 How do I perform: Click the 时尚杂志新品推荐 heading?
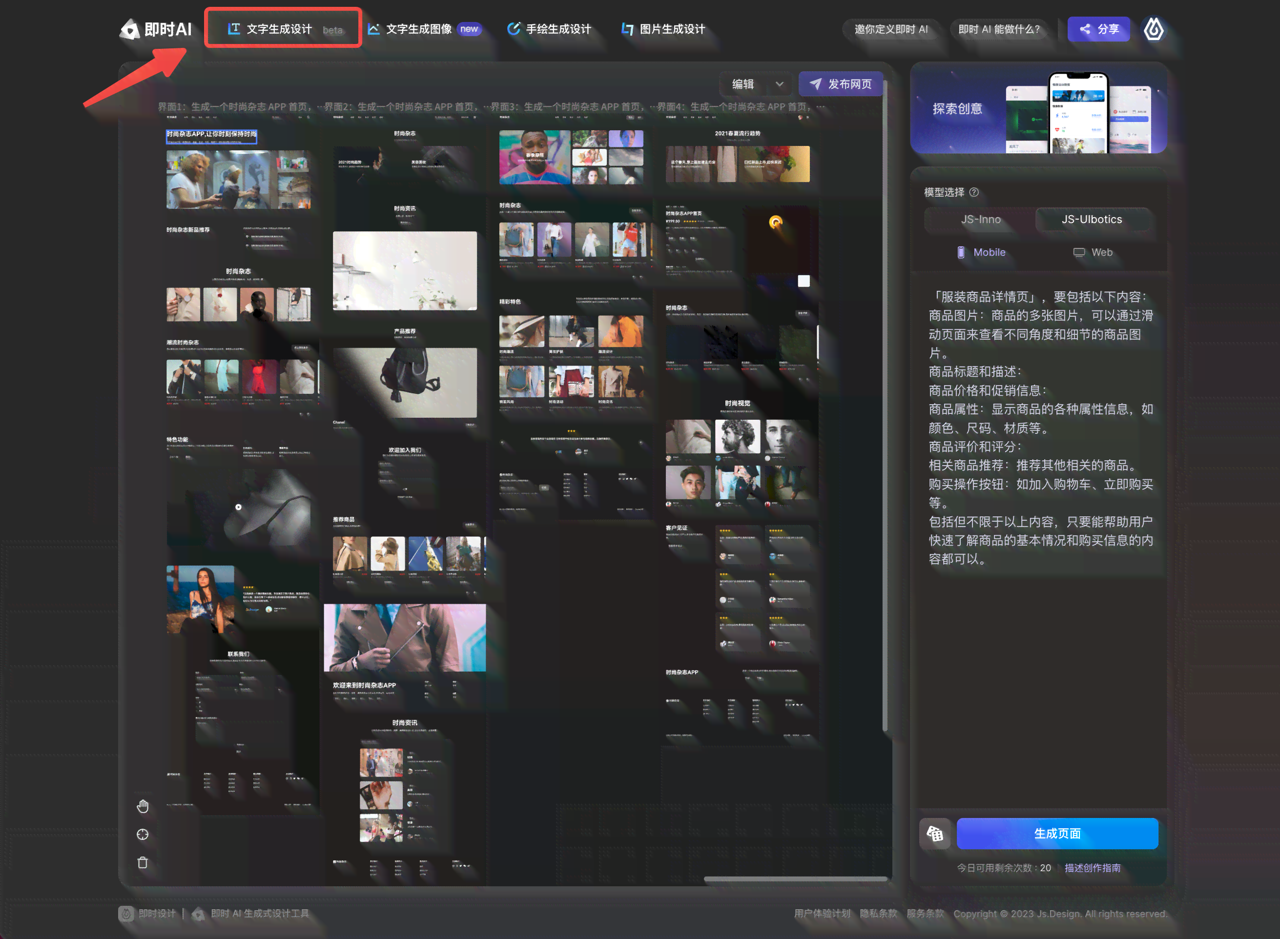188,230
